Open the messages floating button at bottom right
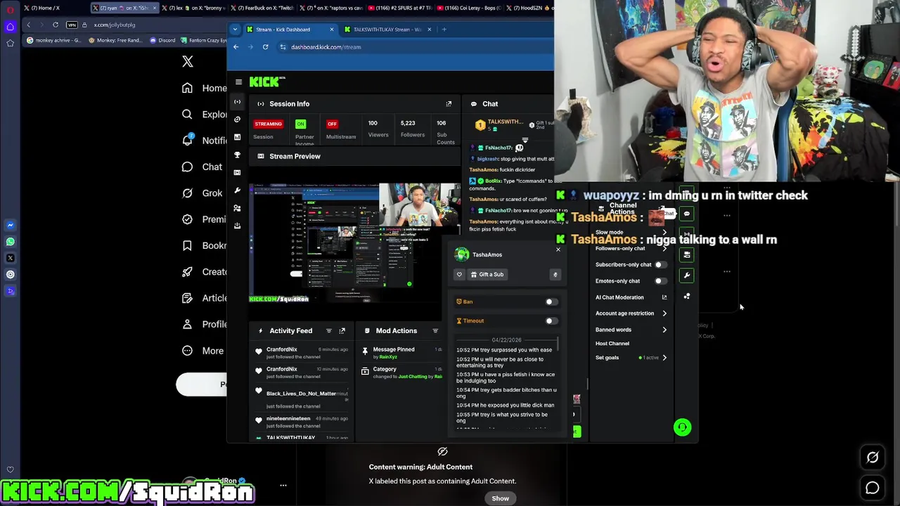900x506 pixels. (873, 488)
